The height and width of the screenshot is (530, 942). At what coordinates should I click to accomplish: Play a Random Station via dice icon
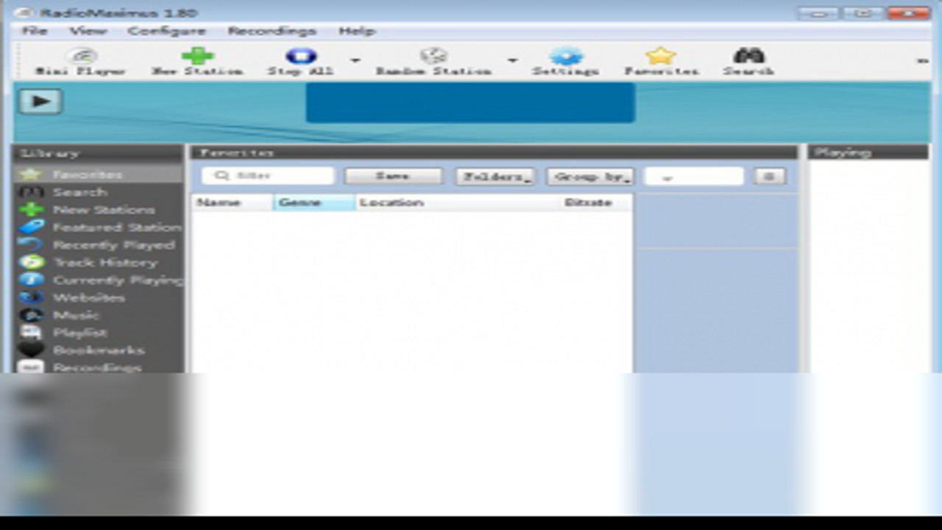[433, 62]
